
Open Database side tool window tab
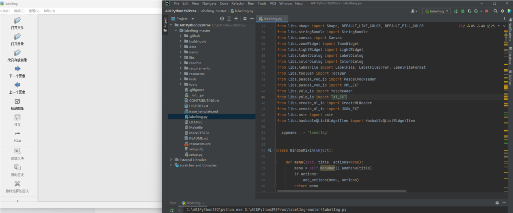click(510, 56)
